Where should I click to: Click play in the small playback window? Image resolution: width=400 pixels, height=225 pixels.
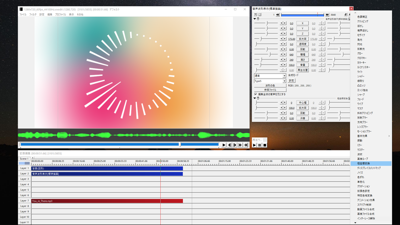(x=254, y=145)
